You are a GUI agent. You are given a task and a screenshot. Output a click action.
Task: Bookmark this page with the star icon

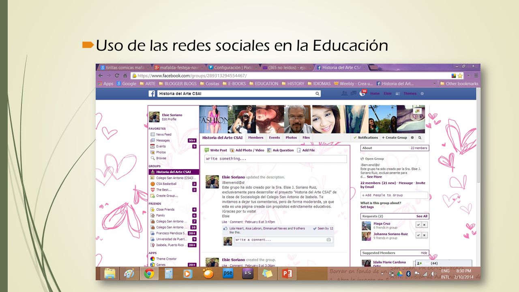(x=460, y=75)
